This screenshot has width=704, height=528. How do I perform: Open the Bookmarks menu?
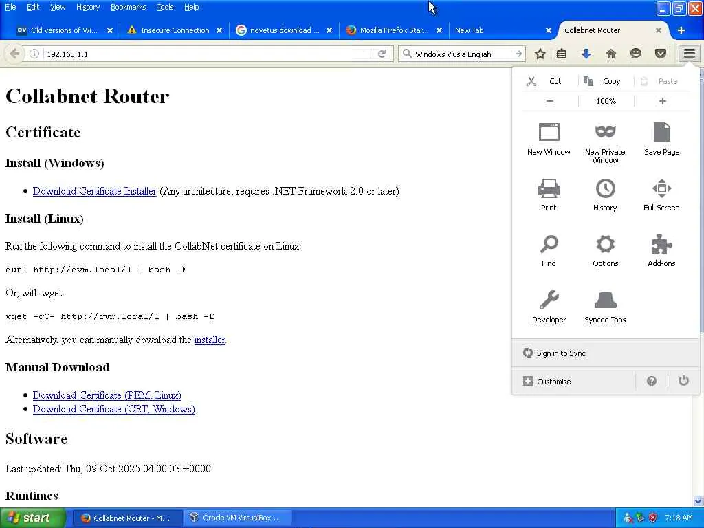(129, 7)
